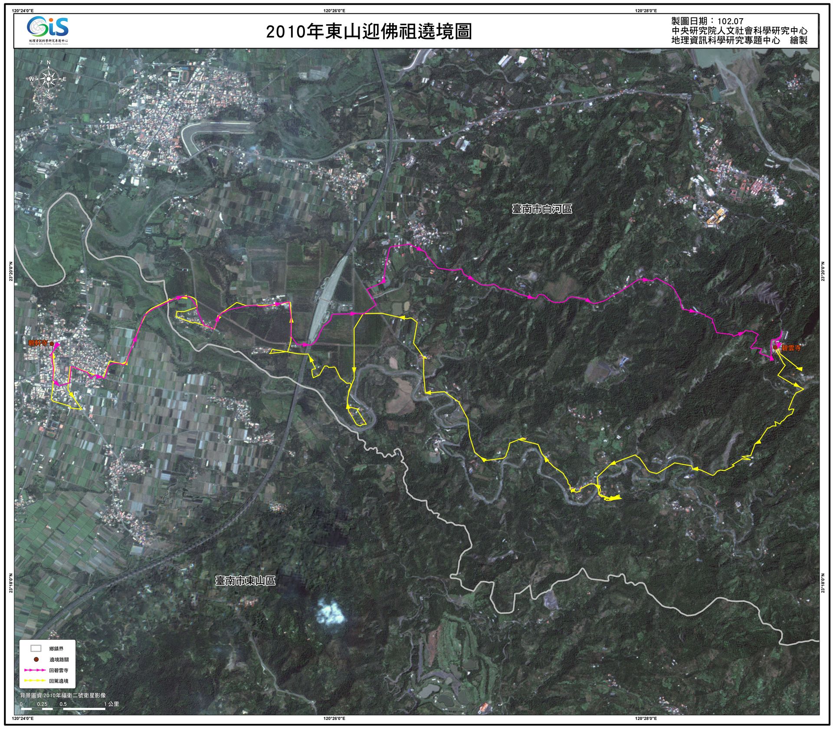
Task: Click the map title 2010年東山迎佛祖遶境圖
Action: [368, 32]
